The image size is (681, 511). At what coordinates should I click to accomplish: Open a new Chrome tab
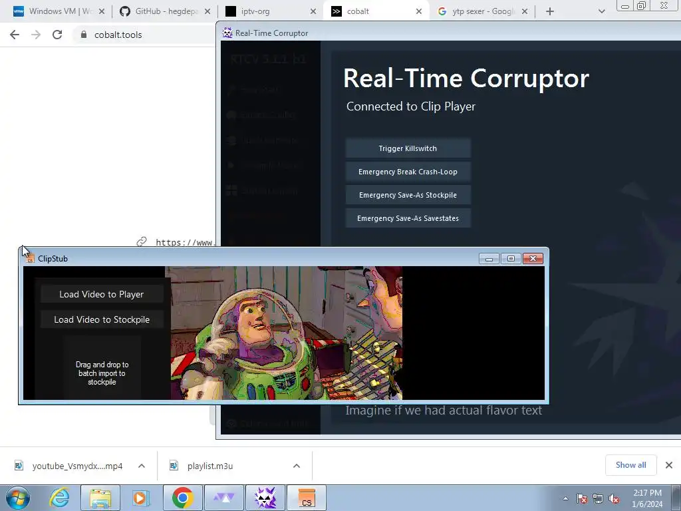550,11
